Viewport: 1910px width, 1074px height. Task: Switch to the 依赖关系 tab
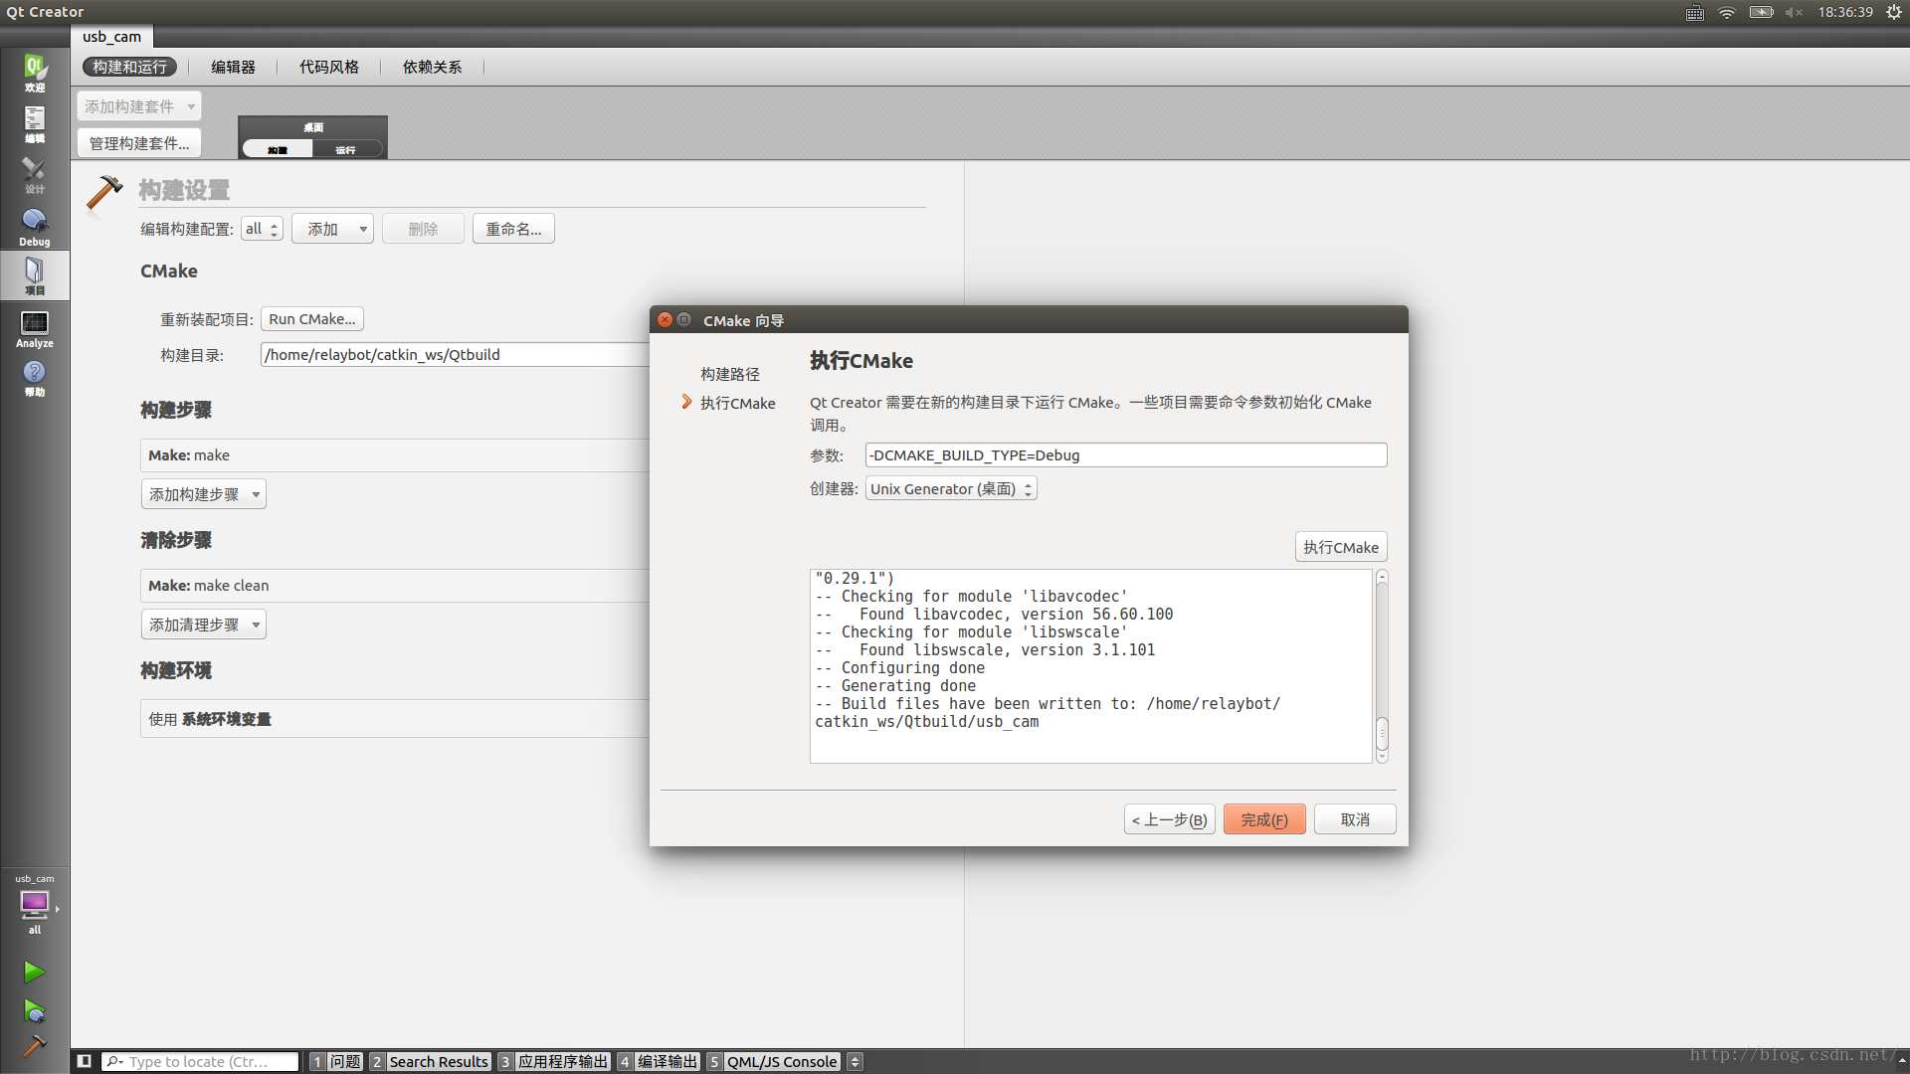click(x=432, y=67)
